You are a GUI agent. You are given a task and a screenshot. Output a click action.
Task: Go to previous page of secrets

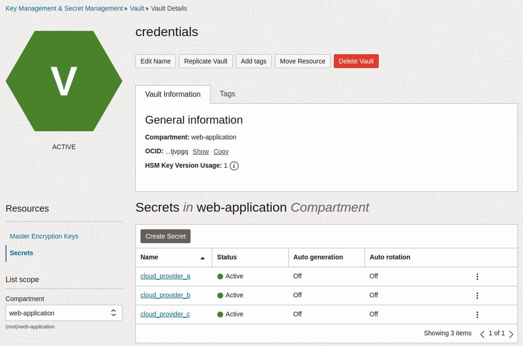click(483, 334)
